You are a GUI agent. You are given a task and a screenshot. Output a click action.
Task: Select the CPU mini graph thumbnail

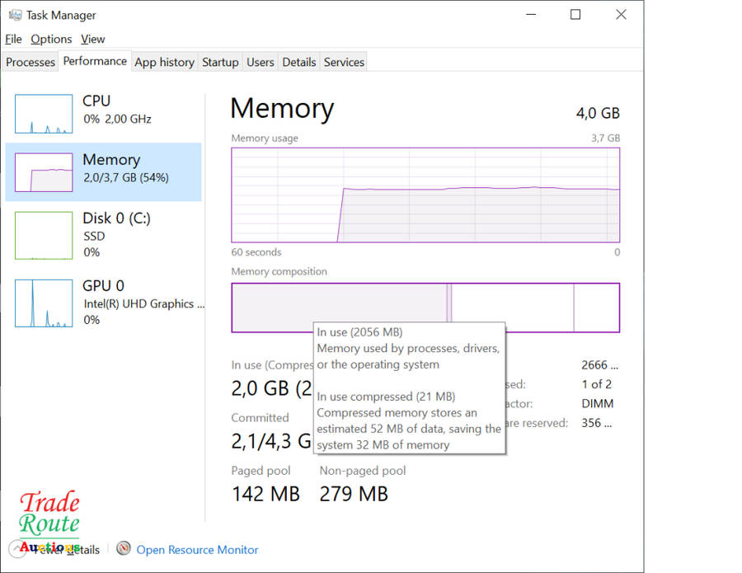[44, 114]
